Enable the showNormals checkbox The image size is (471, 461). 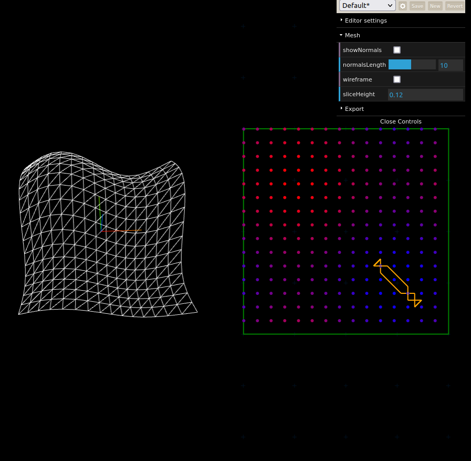pyautogui.click(x=397, y=50)
